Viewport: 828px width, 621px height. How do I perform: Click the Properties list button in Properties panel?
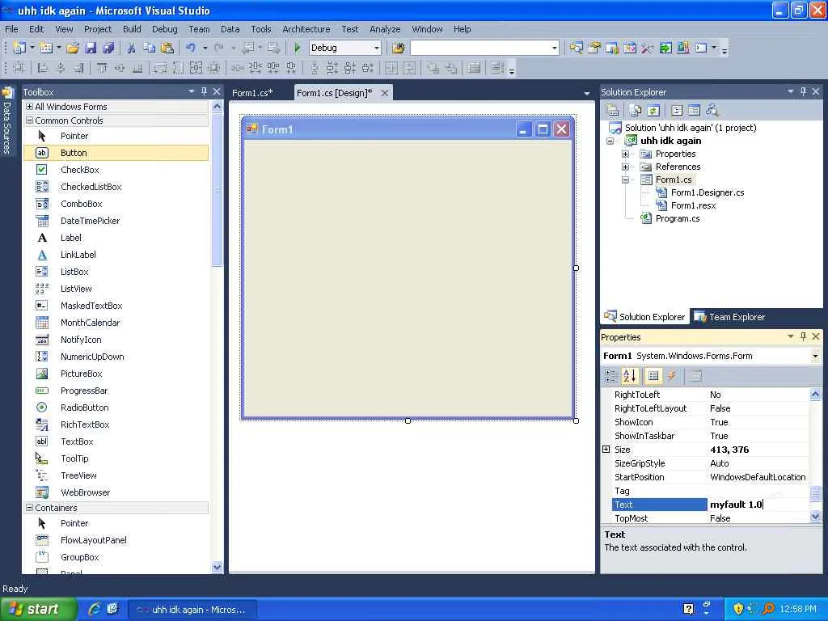(653, 376)
